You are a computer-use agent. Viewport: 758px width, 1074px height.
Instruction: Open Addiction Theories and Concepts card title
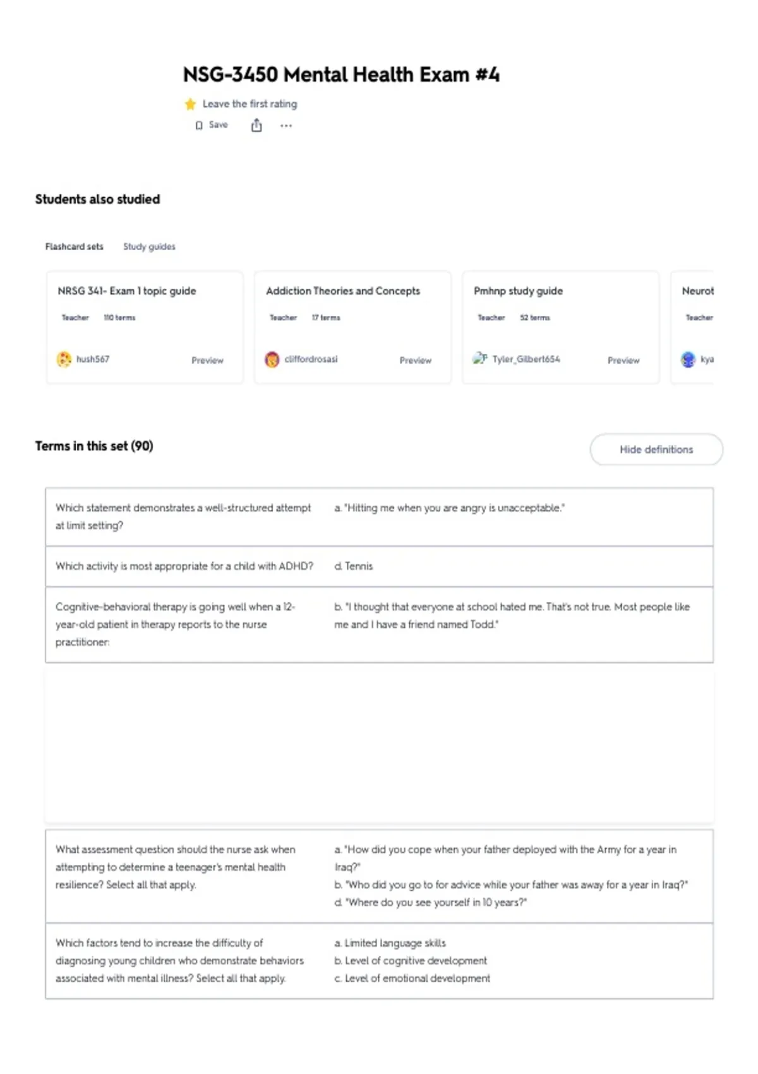click(343, 291)
